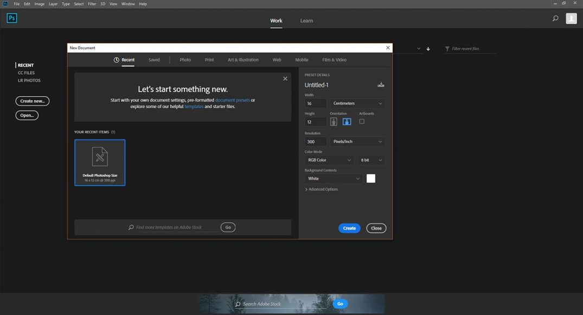The height and width of the screenshot is (315, 583).
Task: Open the user account avatar
Action: [571, 18]
